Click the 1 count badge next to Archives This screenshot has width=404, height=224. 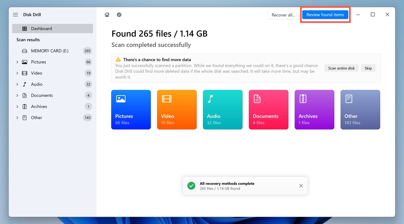pyautogui.click(x=88, y=106)
